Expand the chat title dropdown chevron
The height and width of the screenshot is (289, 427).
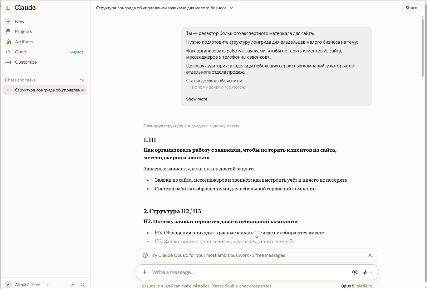coord(232,8)
